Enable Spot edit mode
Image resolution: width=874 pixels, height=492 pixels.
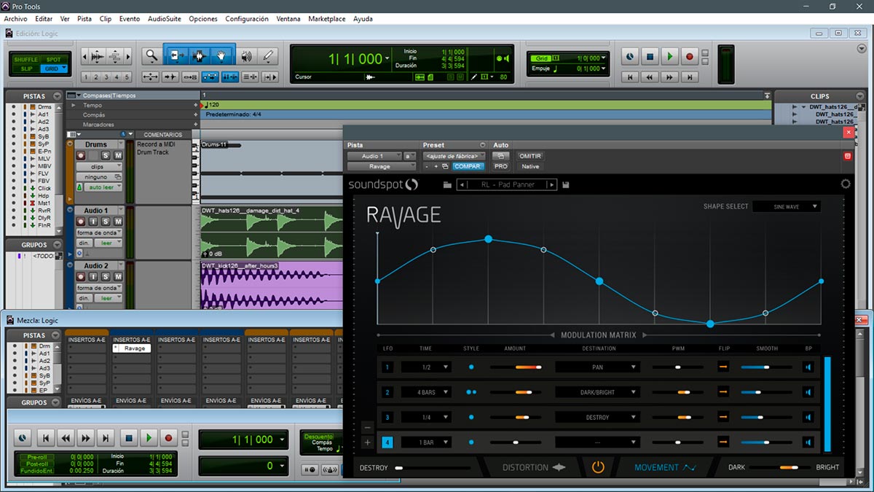coord(53,59)
